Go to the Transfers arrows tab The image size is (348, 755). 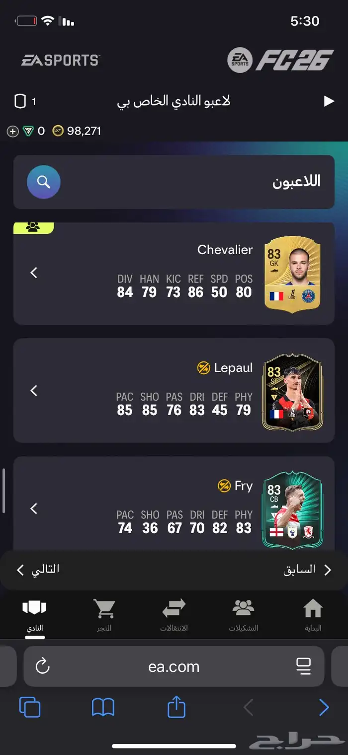pos(174,616)
